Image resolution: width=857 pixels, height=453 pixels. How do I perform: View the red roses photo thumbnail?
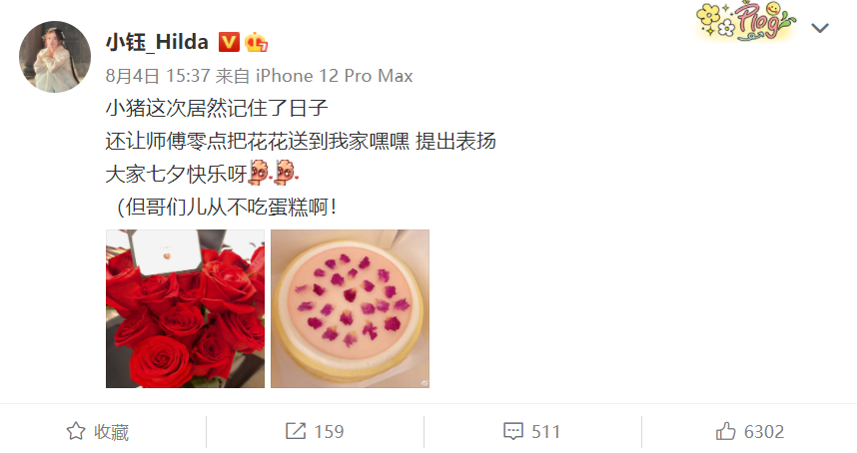pos(185,309)
